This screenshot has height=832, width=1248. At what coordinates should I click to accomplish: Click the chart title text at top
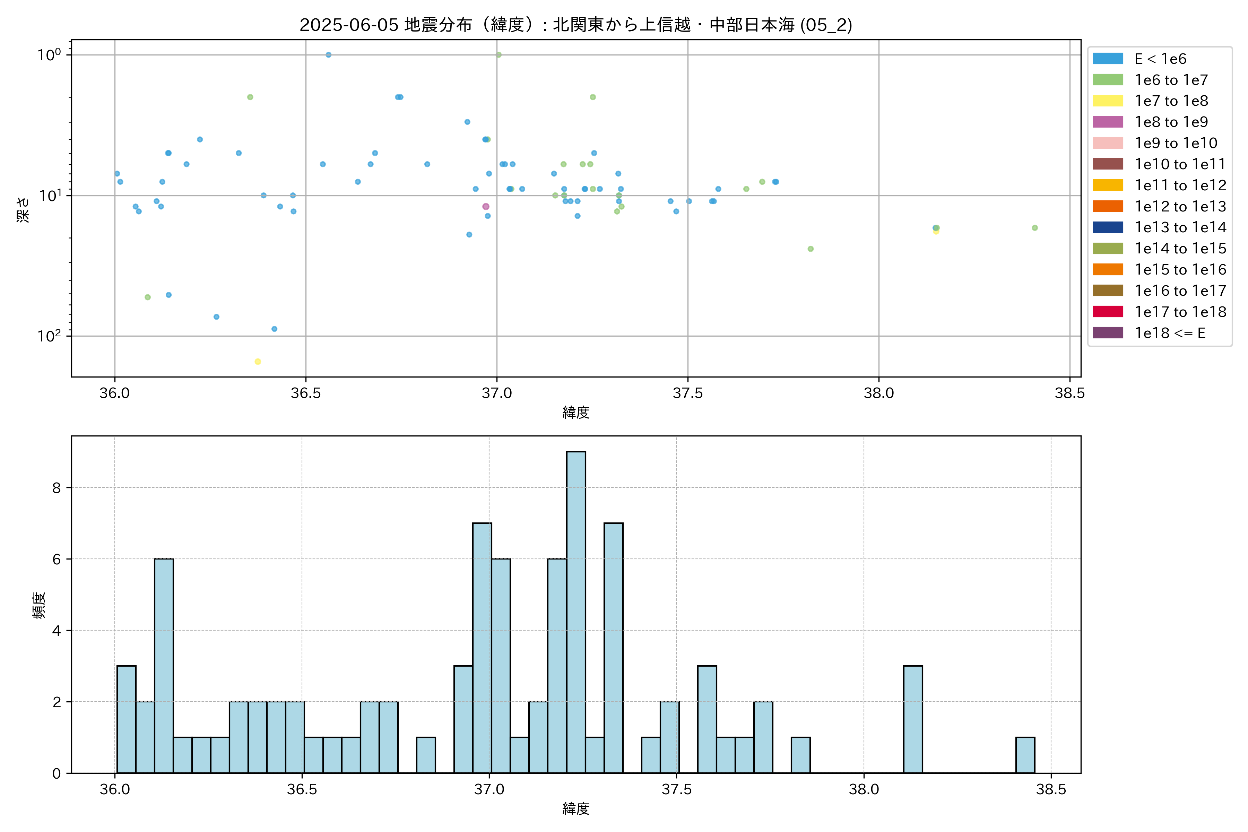[576, 25]
